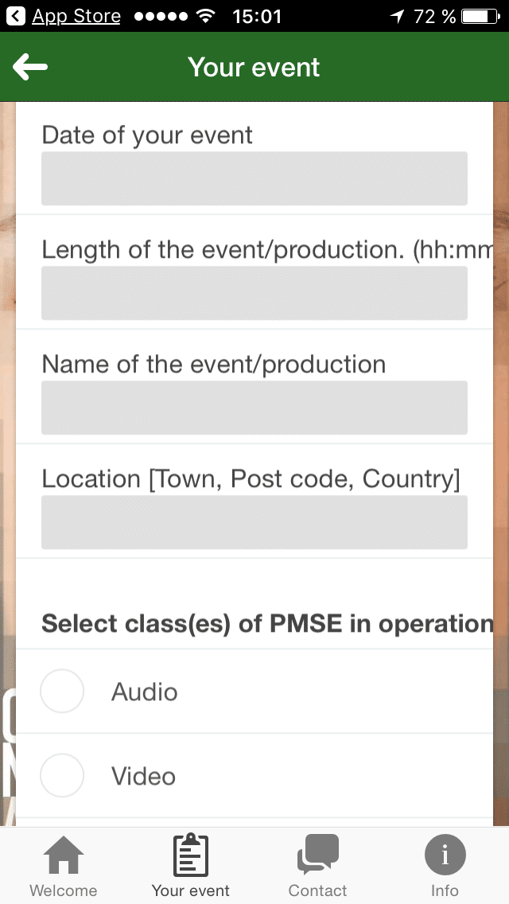509x904 pixels.
Task: Tap the Your event header title
Action: 254,68
